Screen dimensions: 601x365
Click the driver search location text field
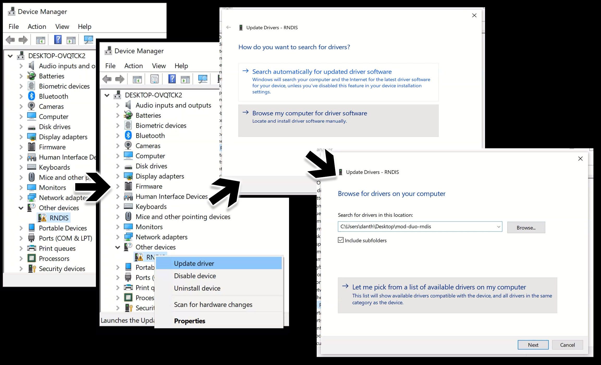click(417, 227)
